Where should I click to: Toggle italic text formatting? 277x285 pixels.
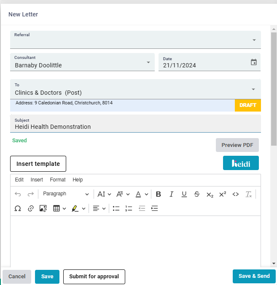coord(172,194)
